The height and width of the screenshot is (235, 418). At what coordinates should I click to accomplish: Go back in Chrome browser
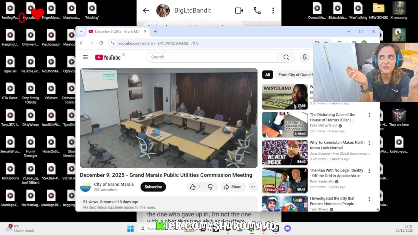pyautogui.click(x=82, y=43)
